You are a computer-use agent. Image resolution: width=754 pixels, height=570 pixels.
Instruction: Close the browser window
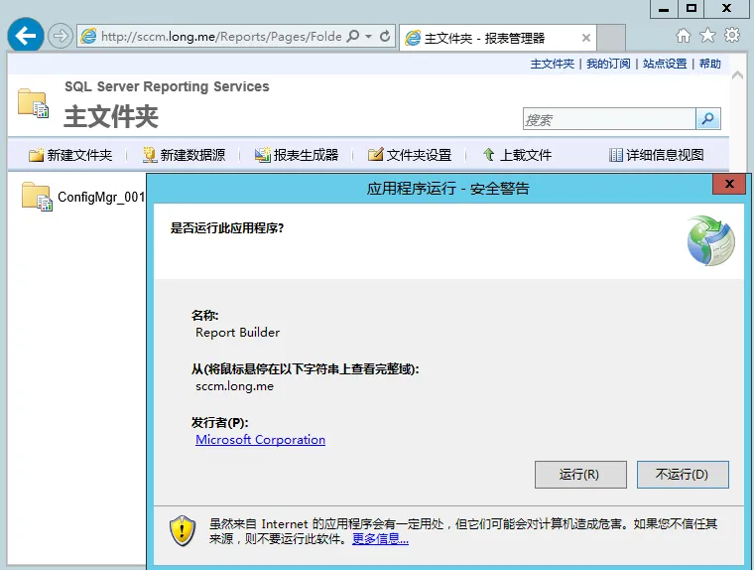[x=727, y=9]
